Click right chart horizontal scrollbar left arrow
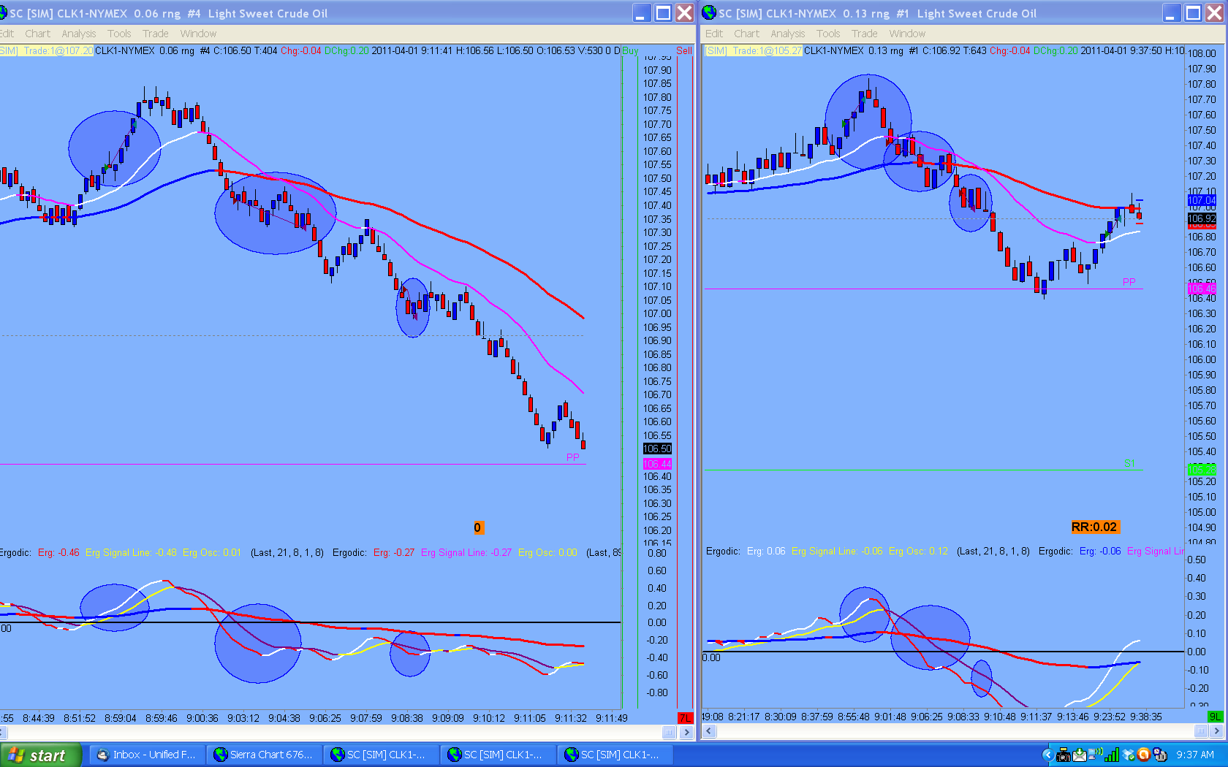Viewport: 1228px width, 767px height. [708, 731]
